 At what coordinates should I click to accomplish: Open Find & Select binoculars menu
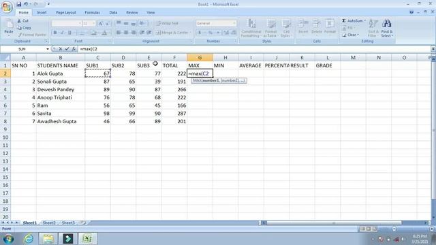[x=387, y=28]
